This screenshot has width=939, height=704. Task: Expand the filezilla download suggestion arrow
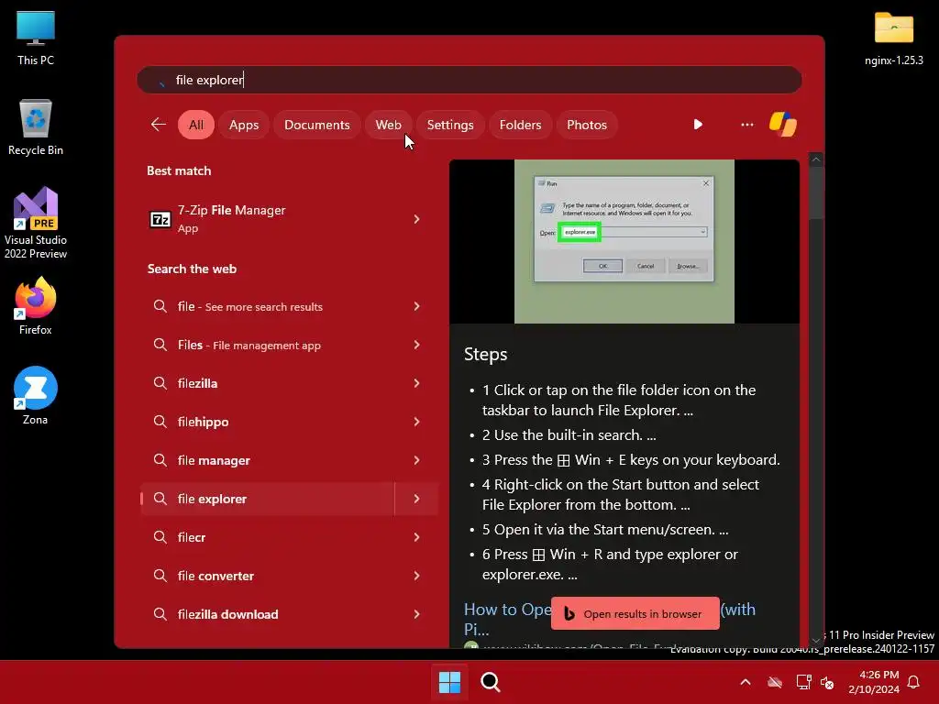pos(417,614)
